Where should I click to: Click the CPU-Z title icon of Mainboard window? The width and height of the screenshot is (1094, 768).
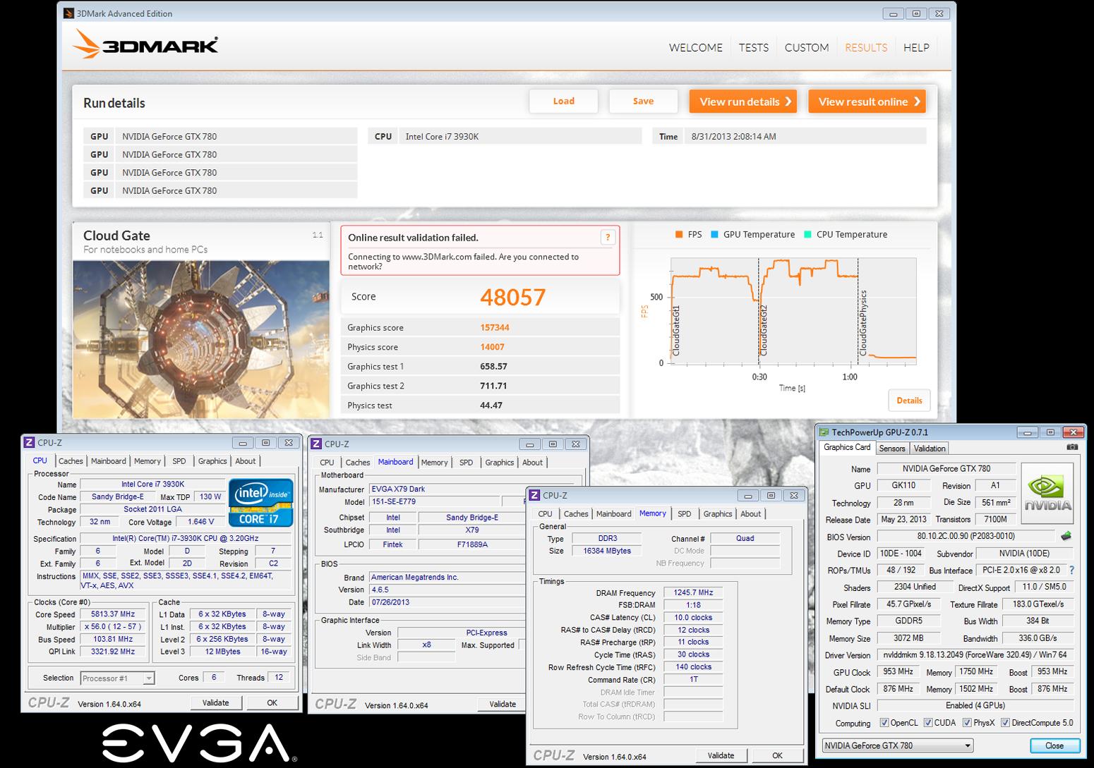tap(316, 444)
